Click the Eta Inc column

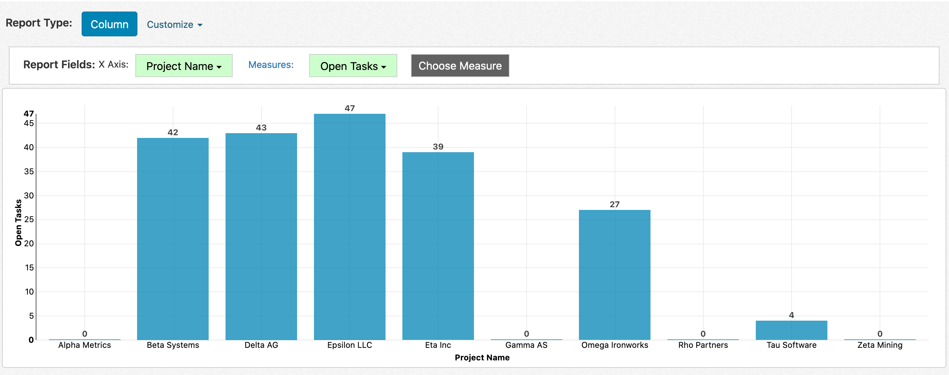pos(438,247)
